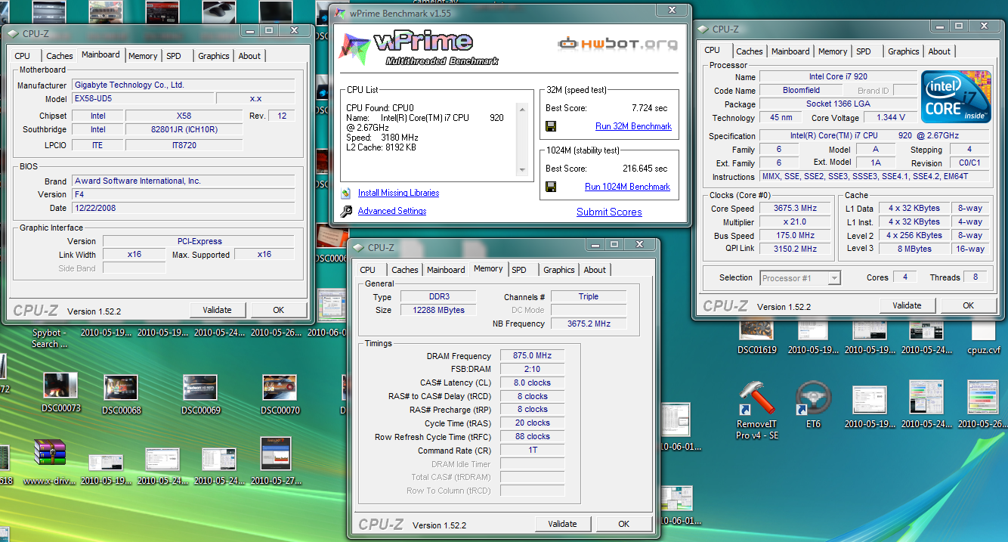Viewport: 1008px width, 542px height.
Task: Open Caches tab in the Processor CPU-Z window
Action: click(x=750, y=51)
